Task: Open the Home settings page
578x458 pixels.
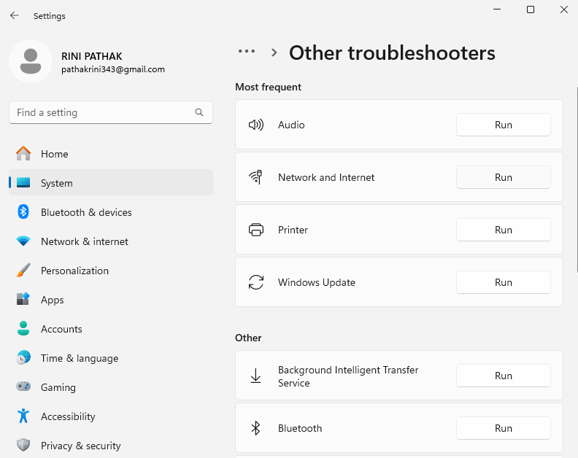Action: pyautogui.click(x=54, y=154)
